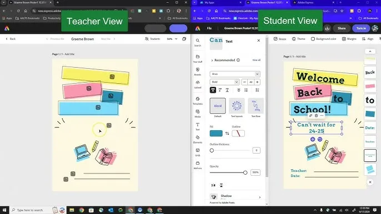Toggle italic text style button
381x214 pixels.
pyautogui.click(x=220, y=90)
